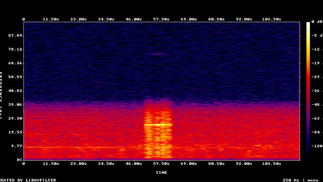Click the -48 dB color scale label

pos(317,104)
